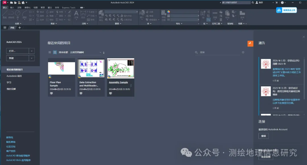Screen dimensions: 307x165
Task: Select the Copy tool in Modify panel
Action: [x=40, y=16]
